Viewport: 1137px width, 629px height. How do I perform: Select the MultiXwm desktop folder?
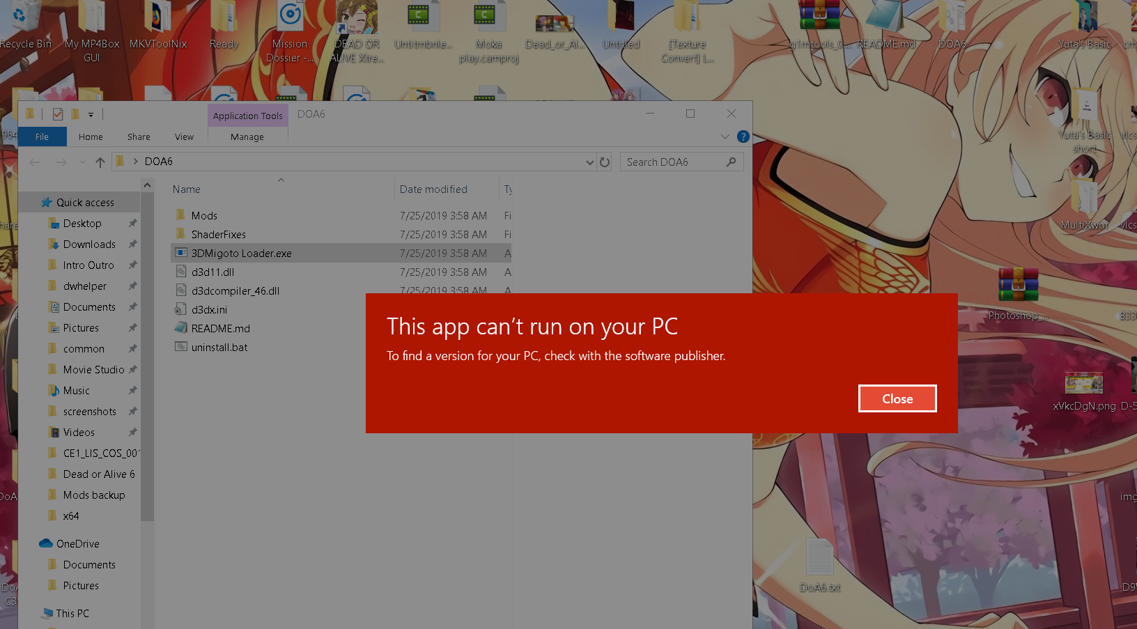[1084, 204]
